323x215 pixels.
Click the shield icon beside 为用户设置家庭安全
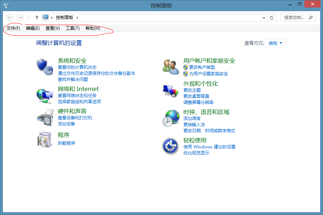click(x=186, y=74)
